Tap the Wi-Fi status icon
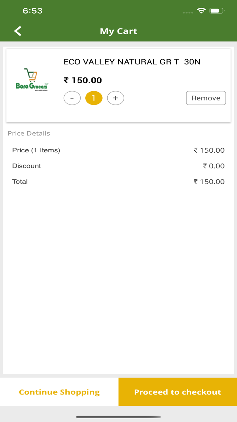This screenshot has height=422, width=237. [x=201, y=11]
